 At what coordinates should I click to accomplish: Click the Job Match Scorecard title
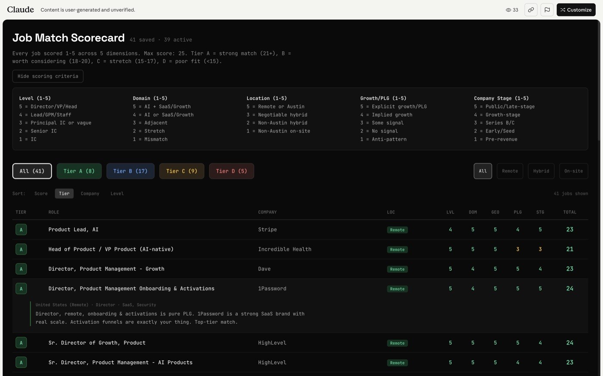pos(68,38)
